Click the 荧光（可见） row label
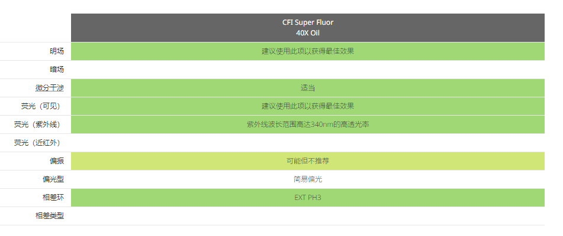563x236 pixels. coord(40,106)
